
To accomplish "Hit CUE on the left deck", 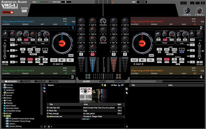I will [x=54, y=60].
